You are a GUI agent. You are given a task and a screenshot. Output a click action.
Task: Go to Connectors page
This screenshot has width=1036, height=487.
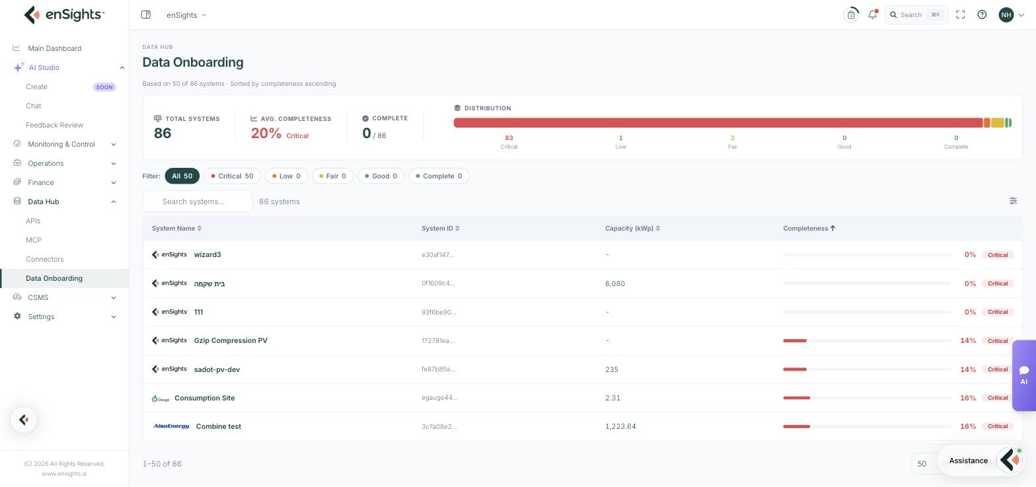tap(45, 259)
